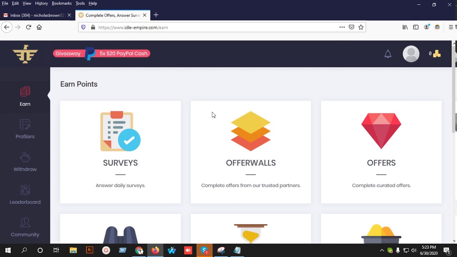
Task: Open File Explorer from taskbar
Action: point(73,250)
